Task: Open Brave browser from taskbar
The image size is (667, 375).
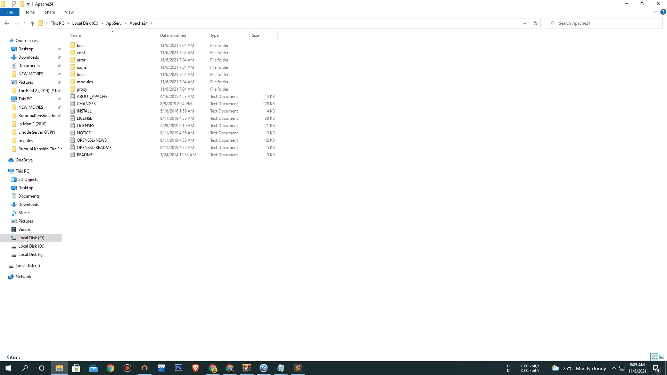Action: [196, 368]
